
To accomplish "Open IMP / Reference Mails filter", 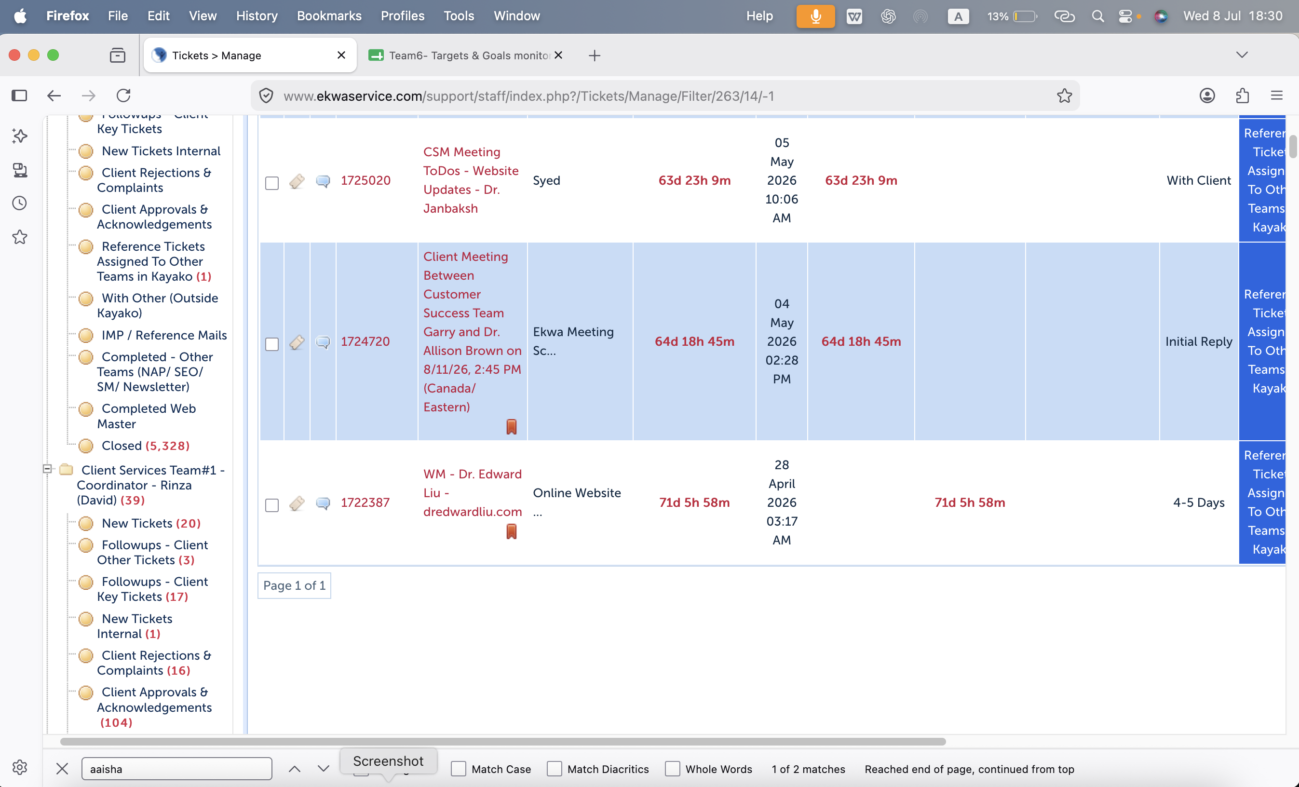I will point(164,335).
